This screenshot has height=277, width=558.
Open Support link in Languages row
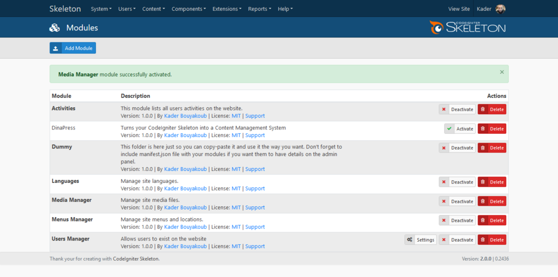[255, 188]
